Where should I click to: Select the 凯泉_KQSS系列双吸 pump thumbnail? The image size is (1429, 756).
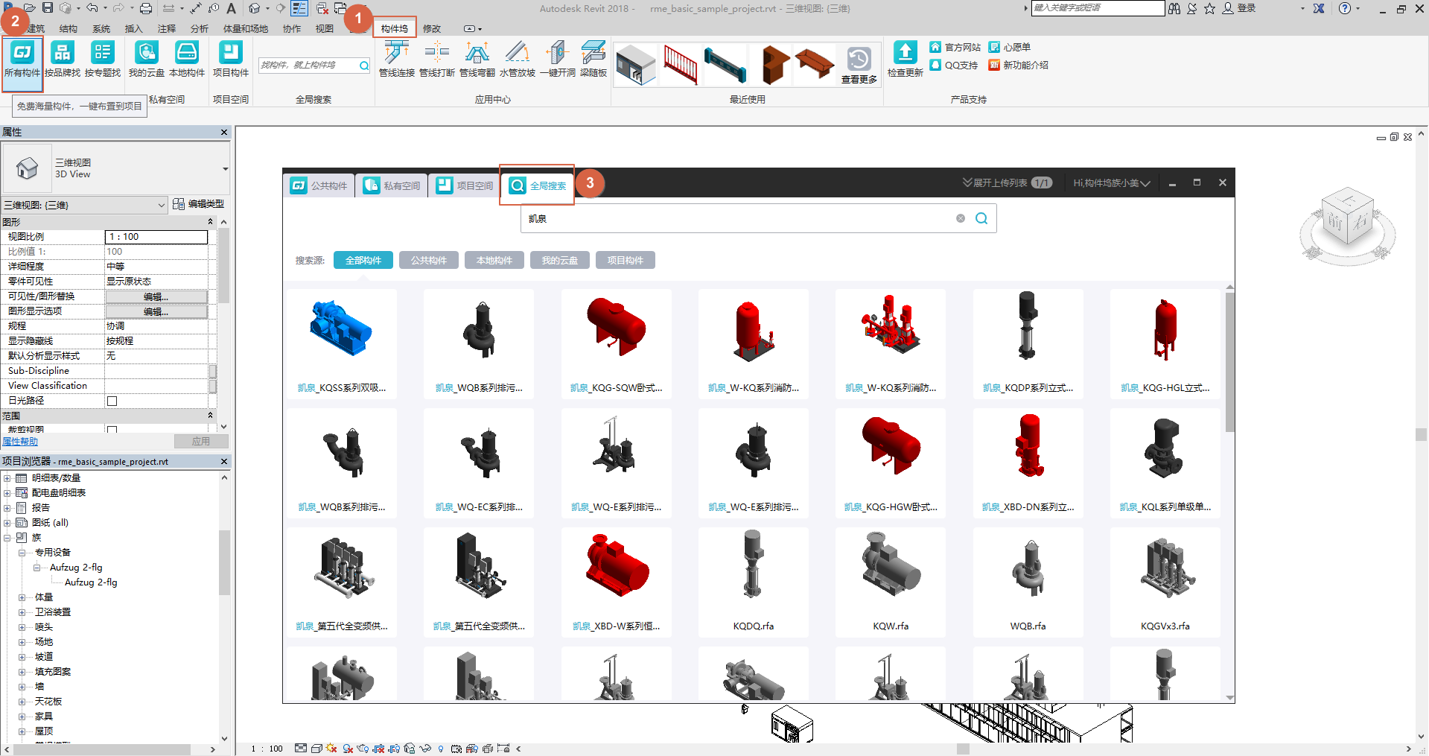341,343
